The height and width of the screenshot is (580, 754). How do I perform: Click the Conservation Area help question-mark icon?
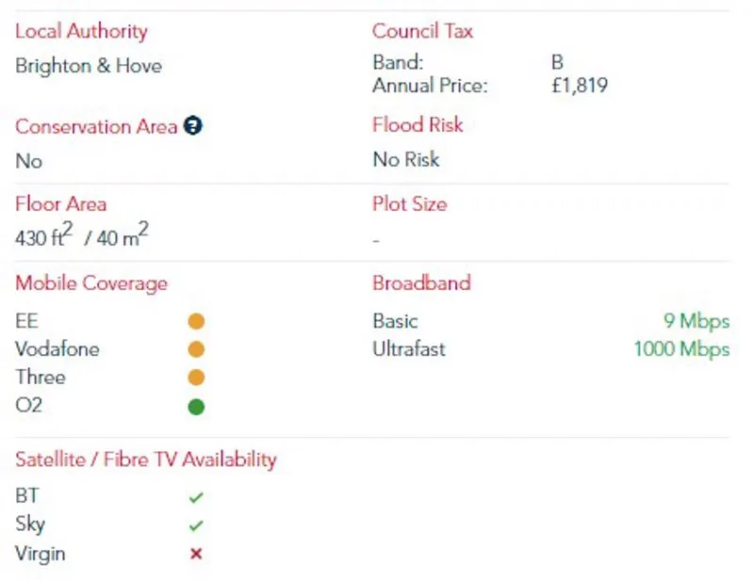tap(193, 126)
